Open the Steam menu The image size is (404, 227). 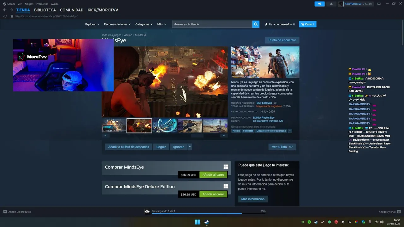11,4
